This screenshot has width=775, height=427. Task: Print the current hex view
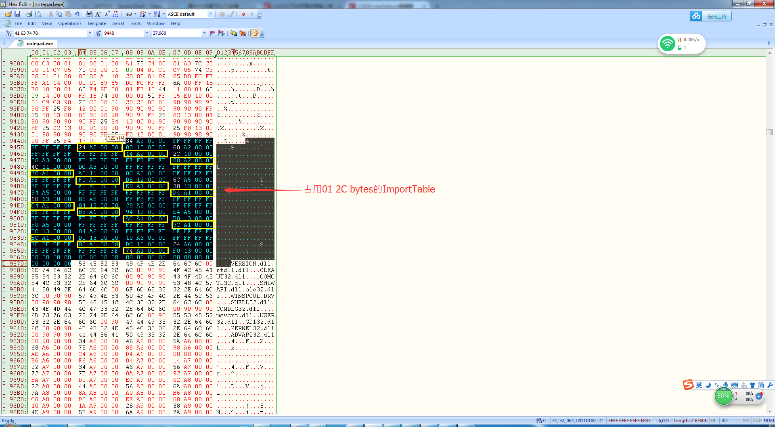click(x=29, y=14)
